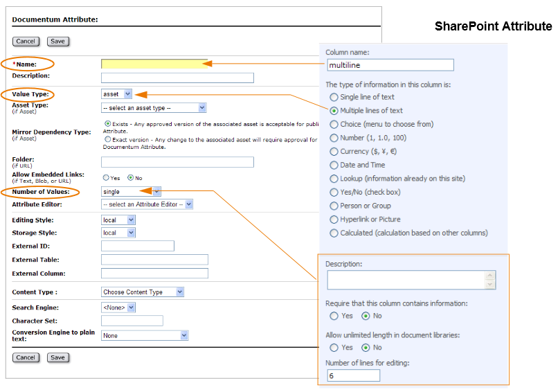Click the bottom Cancel button
The width and height of the screenshot is (558, 392).
[26, 357]
